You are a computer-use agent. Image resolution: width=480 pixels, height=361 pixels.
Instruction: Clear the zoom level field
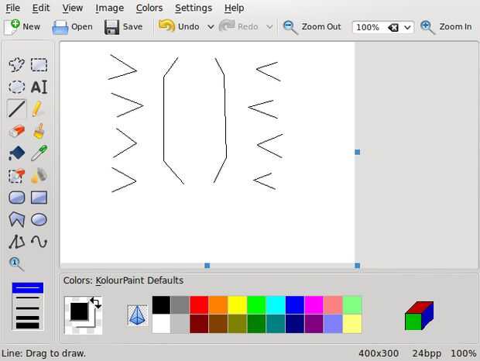click(x=393, y=28)
